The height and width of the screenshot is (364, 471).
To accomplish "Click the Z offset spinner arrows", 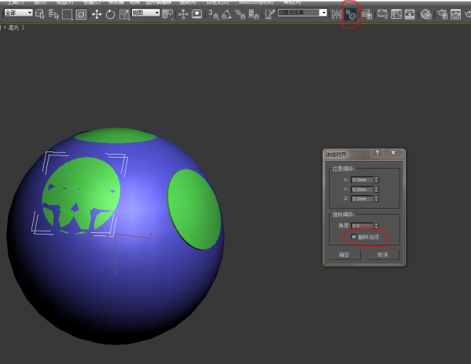I will point(376,198).
